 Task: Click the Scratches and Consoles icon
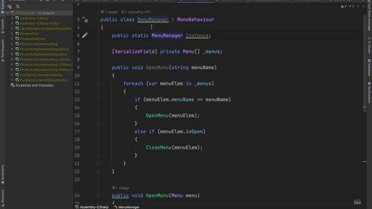[x=13, y=85]
